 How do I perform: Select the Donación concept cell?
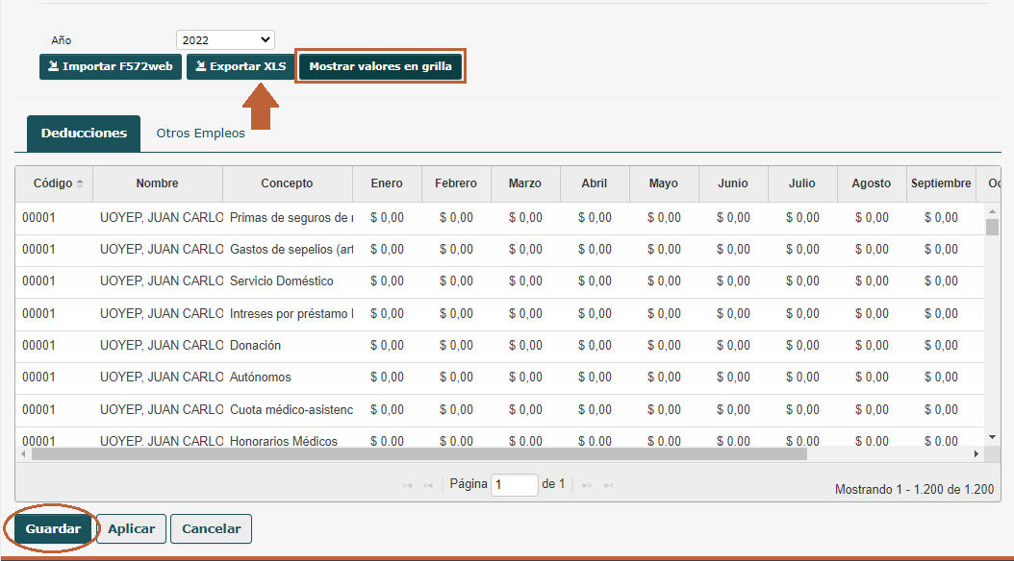(x=288, y=346)
